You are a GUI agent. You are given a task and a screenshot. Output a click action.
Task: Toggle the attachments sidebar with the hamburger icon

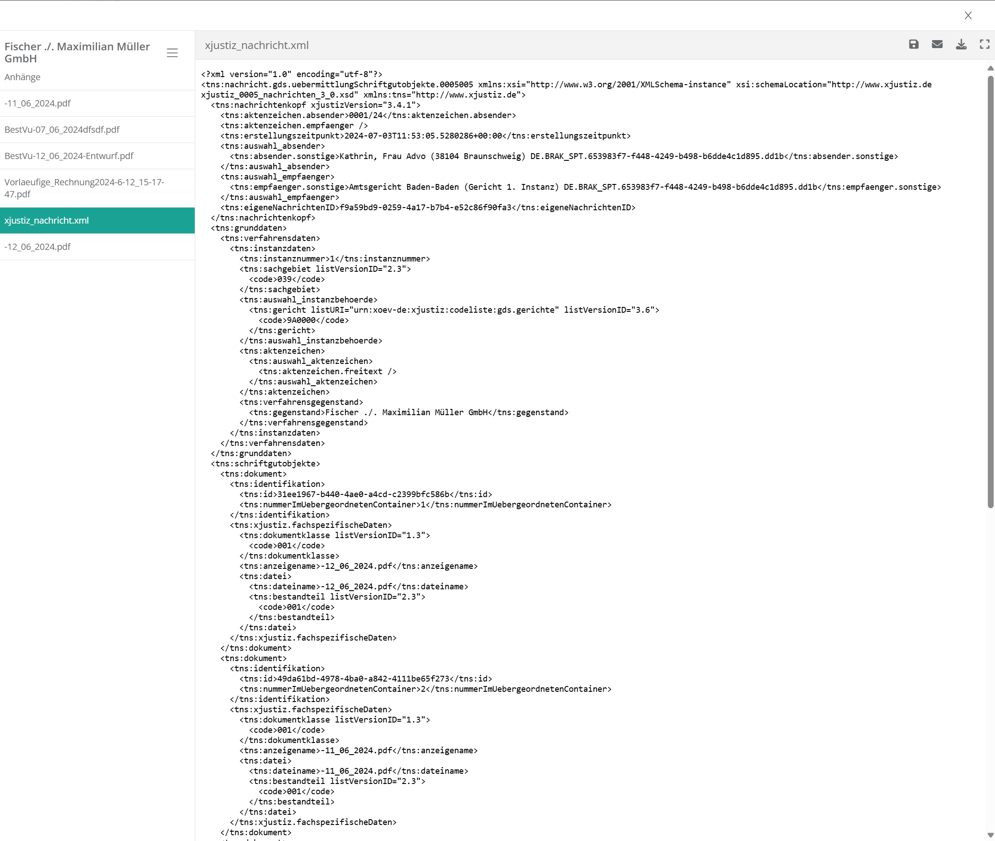pyautogui.click(x=172, y=53)
